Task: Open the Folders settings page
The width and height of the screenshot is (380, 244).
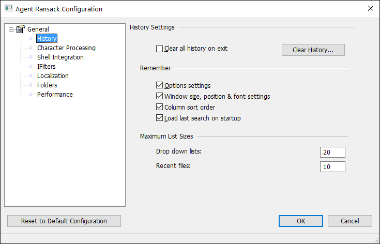Action: [47, 85]
